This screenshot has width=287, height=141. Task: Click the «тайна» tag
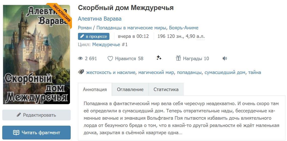(254, 73)
